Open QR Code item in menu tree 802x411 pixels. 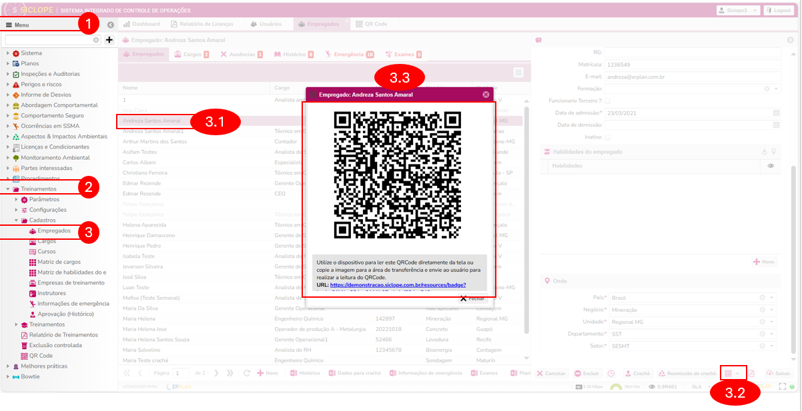click(x=41, y=356)
